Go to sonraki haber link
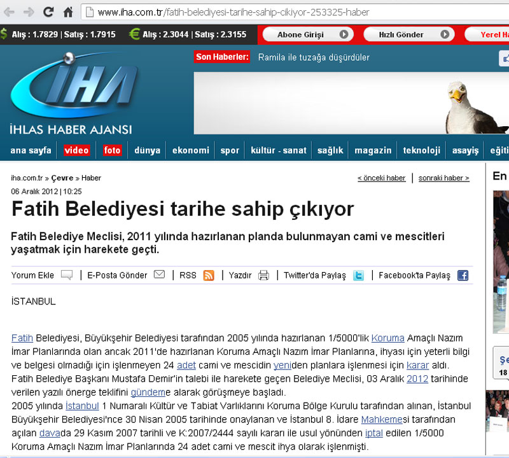The height and width of the screenshot is (458, 509). click(x=444, y=178)
